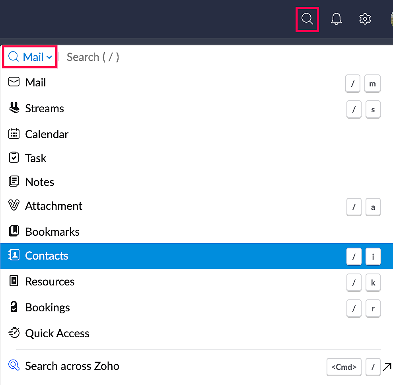The image size is (393, 385).
Task: Click the Streams icon in list
Action: 14,108
